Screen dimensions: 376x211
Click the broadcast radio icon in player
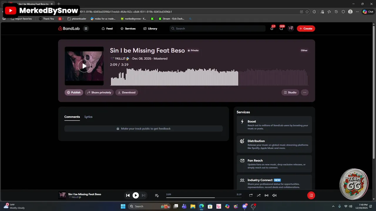point(266,195)
